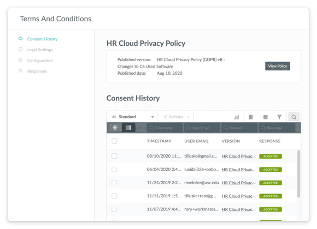This screenshot has width=317, height=229.
Task: Click the published date Aug 10, 2020
Action: coord(169,73)
